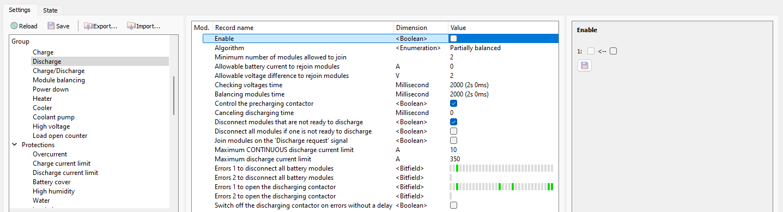This screenshot has width=783, height=212.
Task: Click the tree panel vertical scrollbar
Action: pyautogui.click(x=174, y=95)
